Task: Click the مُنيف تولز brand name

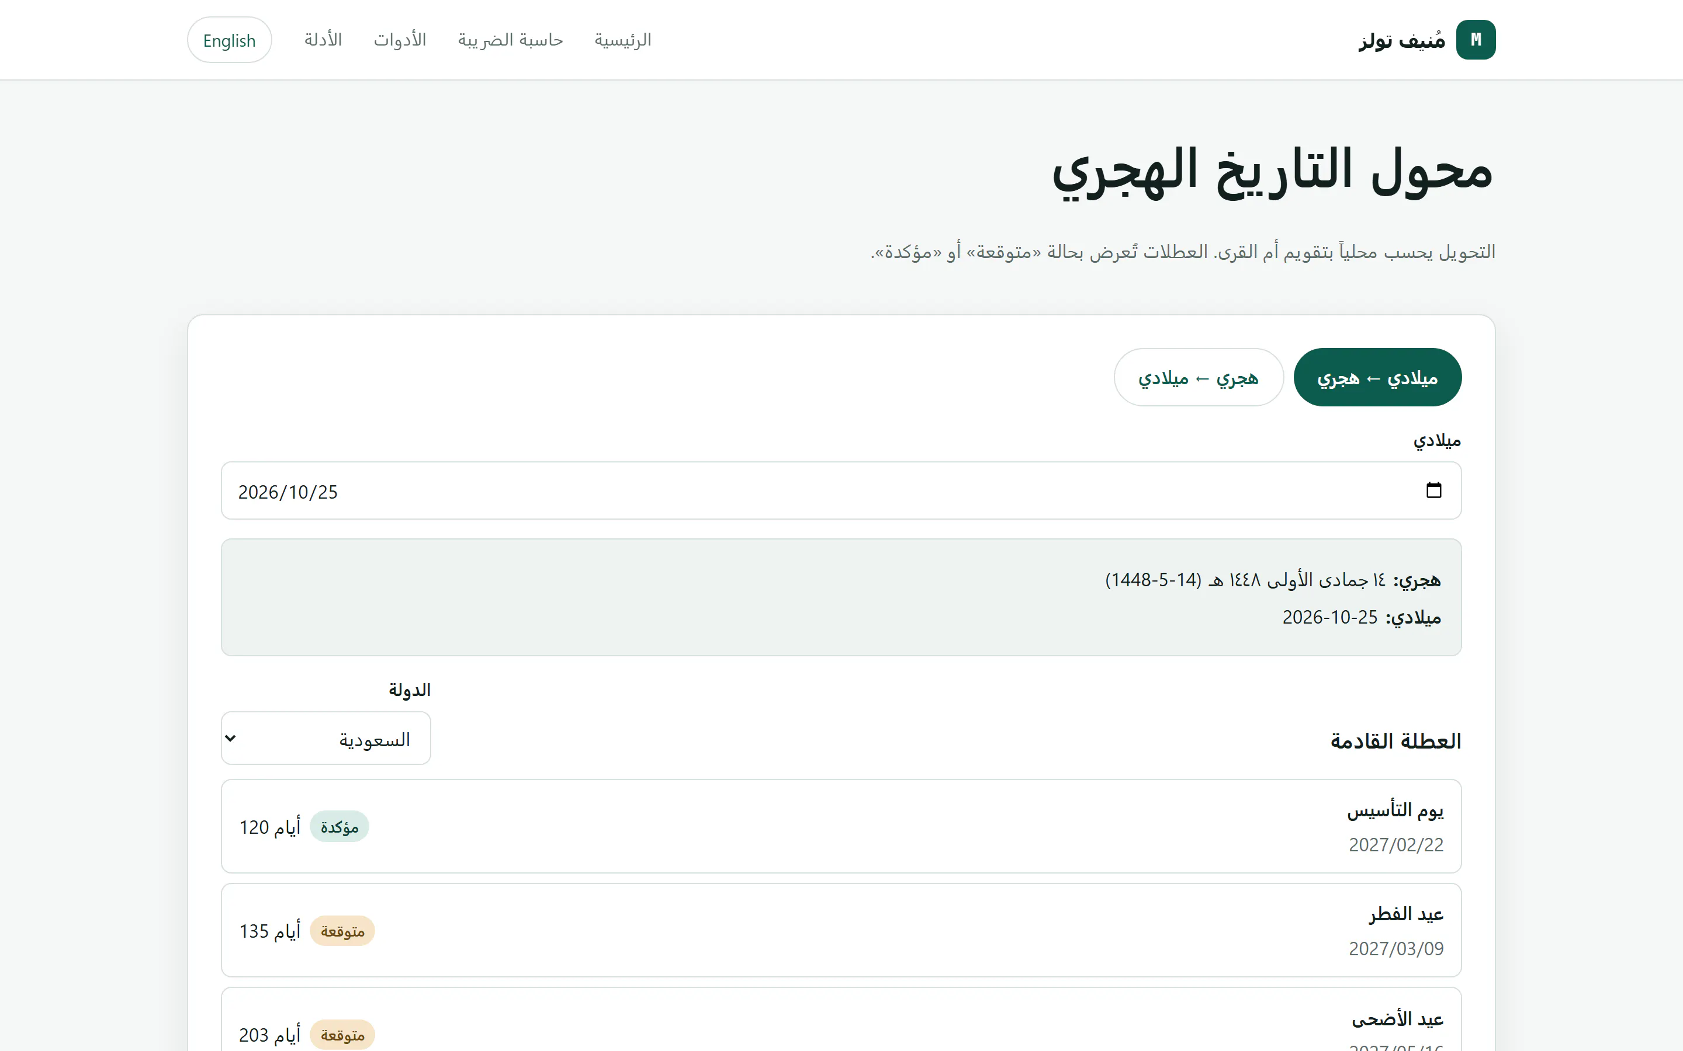Action: point(1402,40)
